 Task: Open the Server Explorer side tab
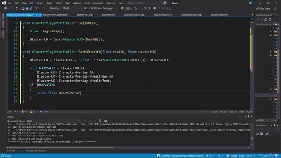point(3,20)
